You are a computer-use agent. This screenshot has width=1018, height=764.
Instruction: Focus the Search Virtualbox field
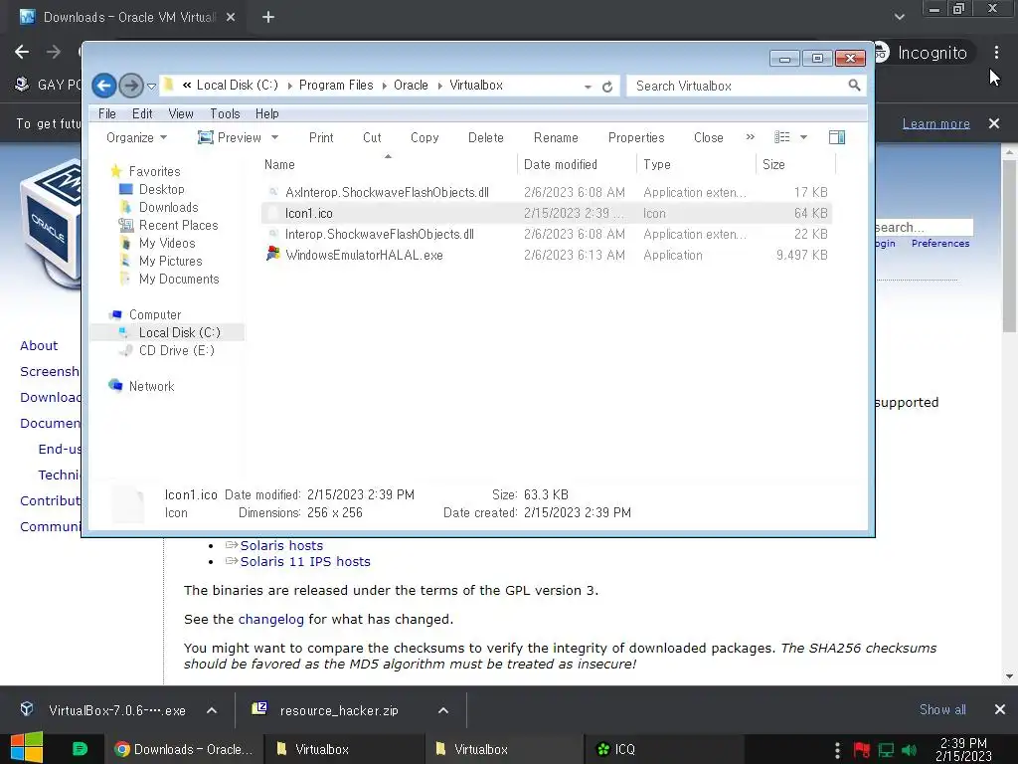pos(738,86)
